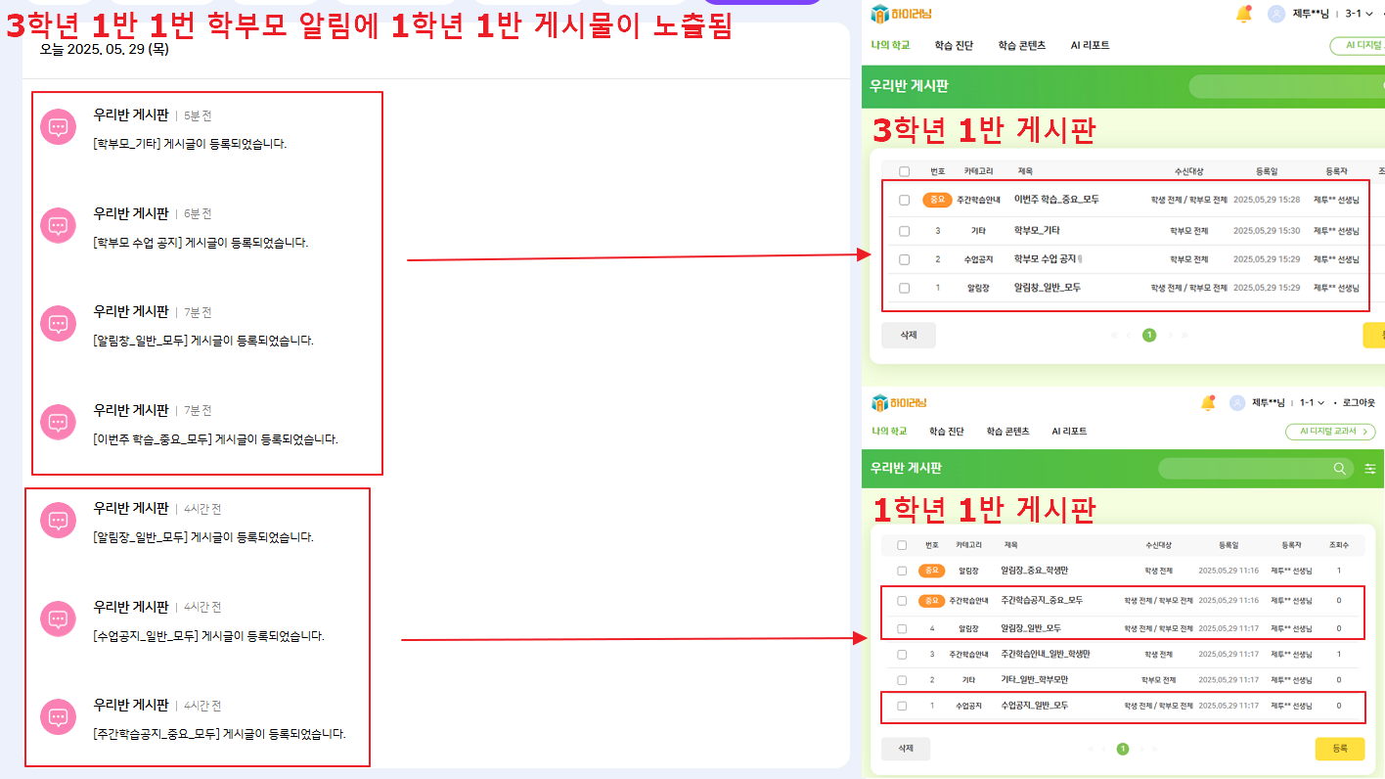
Task: Click the notification bell beside the 1-1 class selector
Action: [x=1208, y=403]
